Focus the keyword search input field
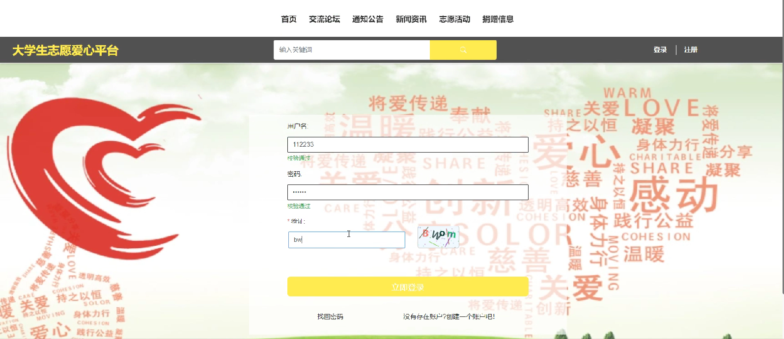784x339 pixels. pos(352,50)
